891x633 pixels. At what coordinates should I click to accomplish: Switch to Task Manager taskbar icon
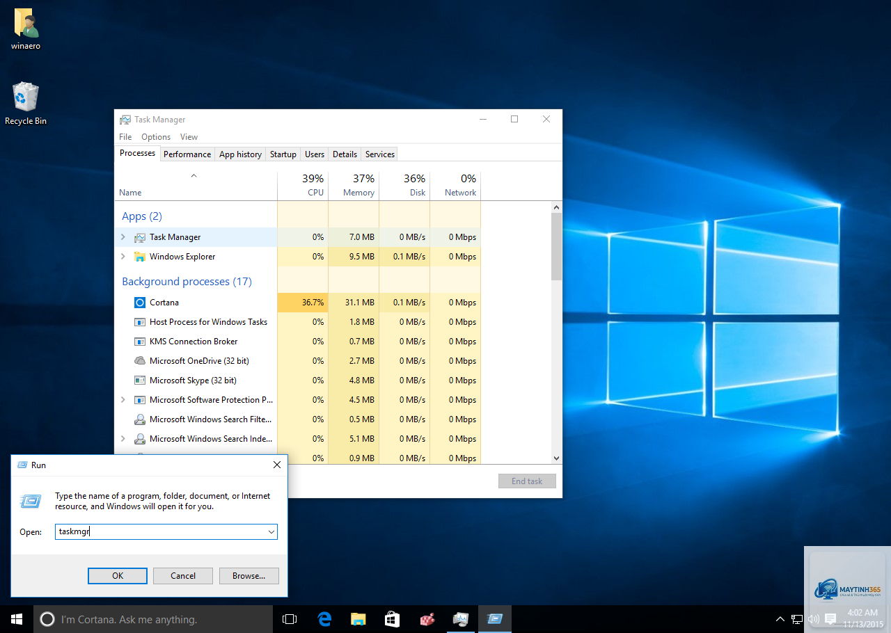[x=461, y=619]
